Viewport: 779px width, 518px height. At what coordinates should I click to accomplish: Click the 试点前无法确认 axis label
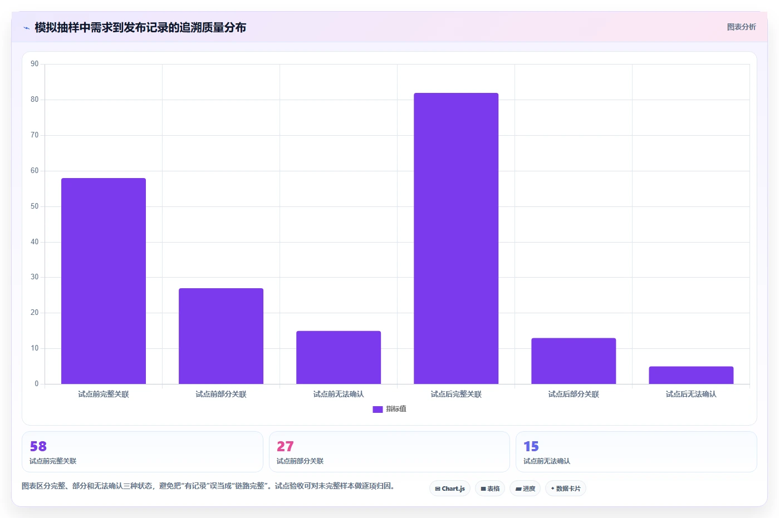tap(339, 394)
